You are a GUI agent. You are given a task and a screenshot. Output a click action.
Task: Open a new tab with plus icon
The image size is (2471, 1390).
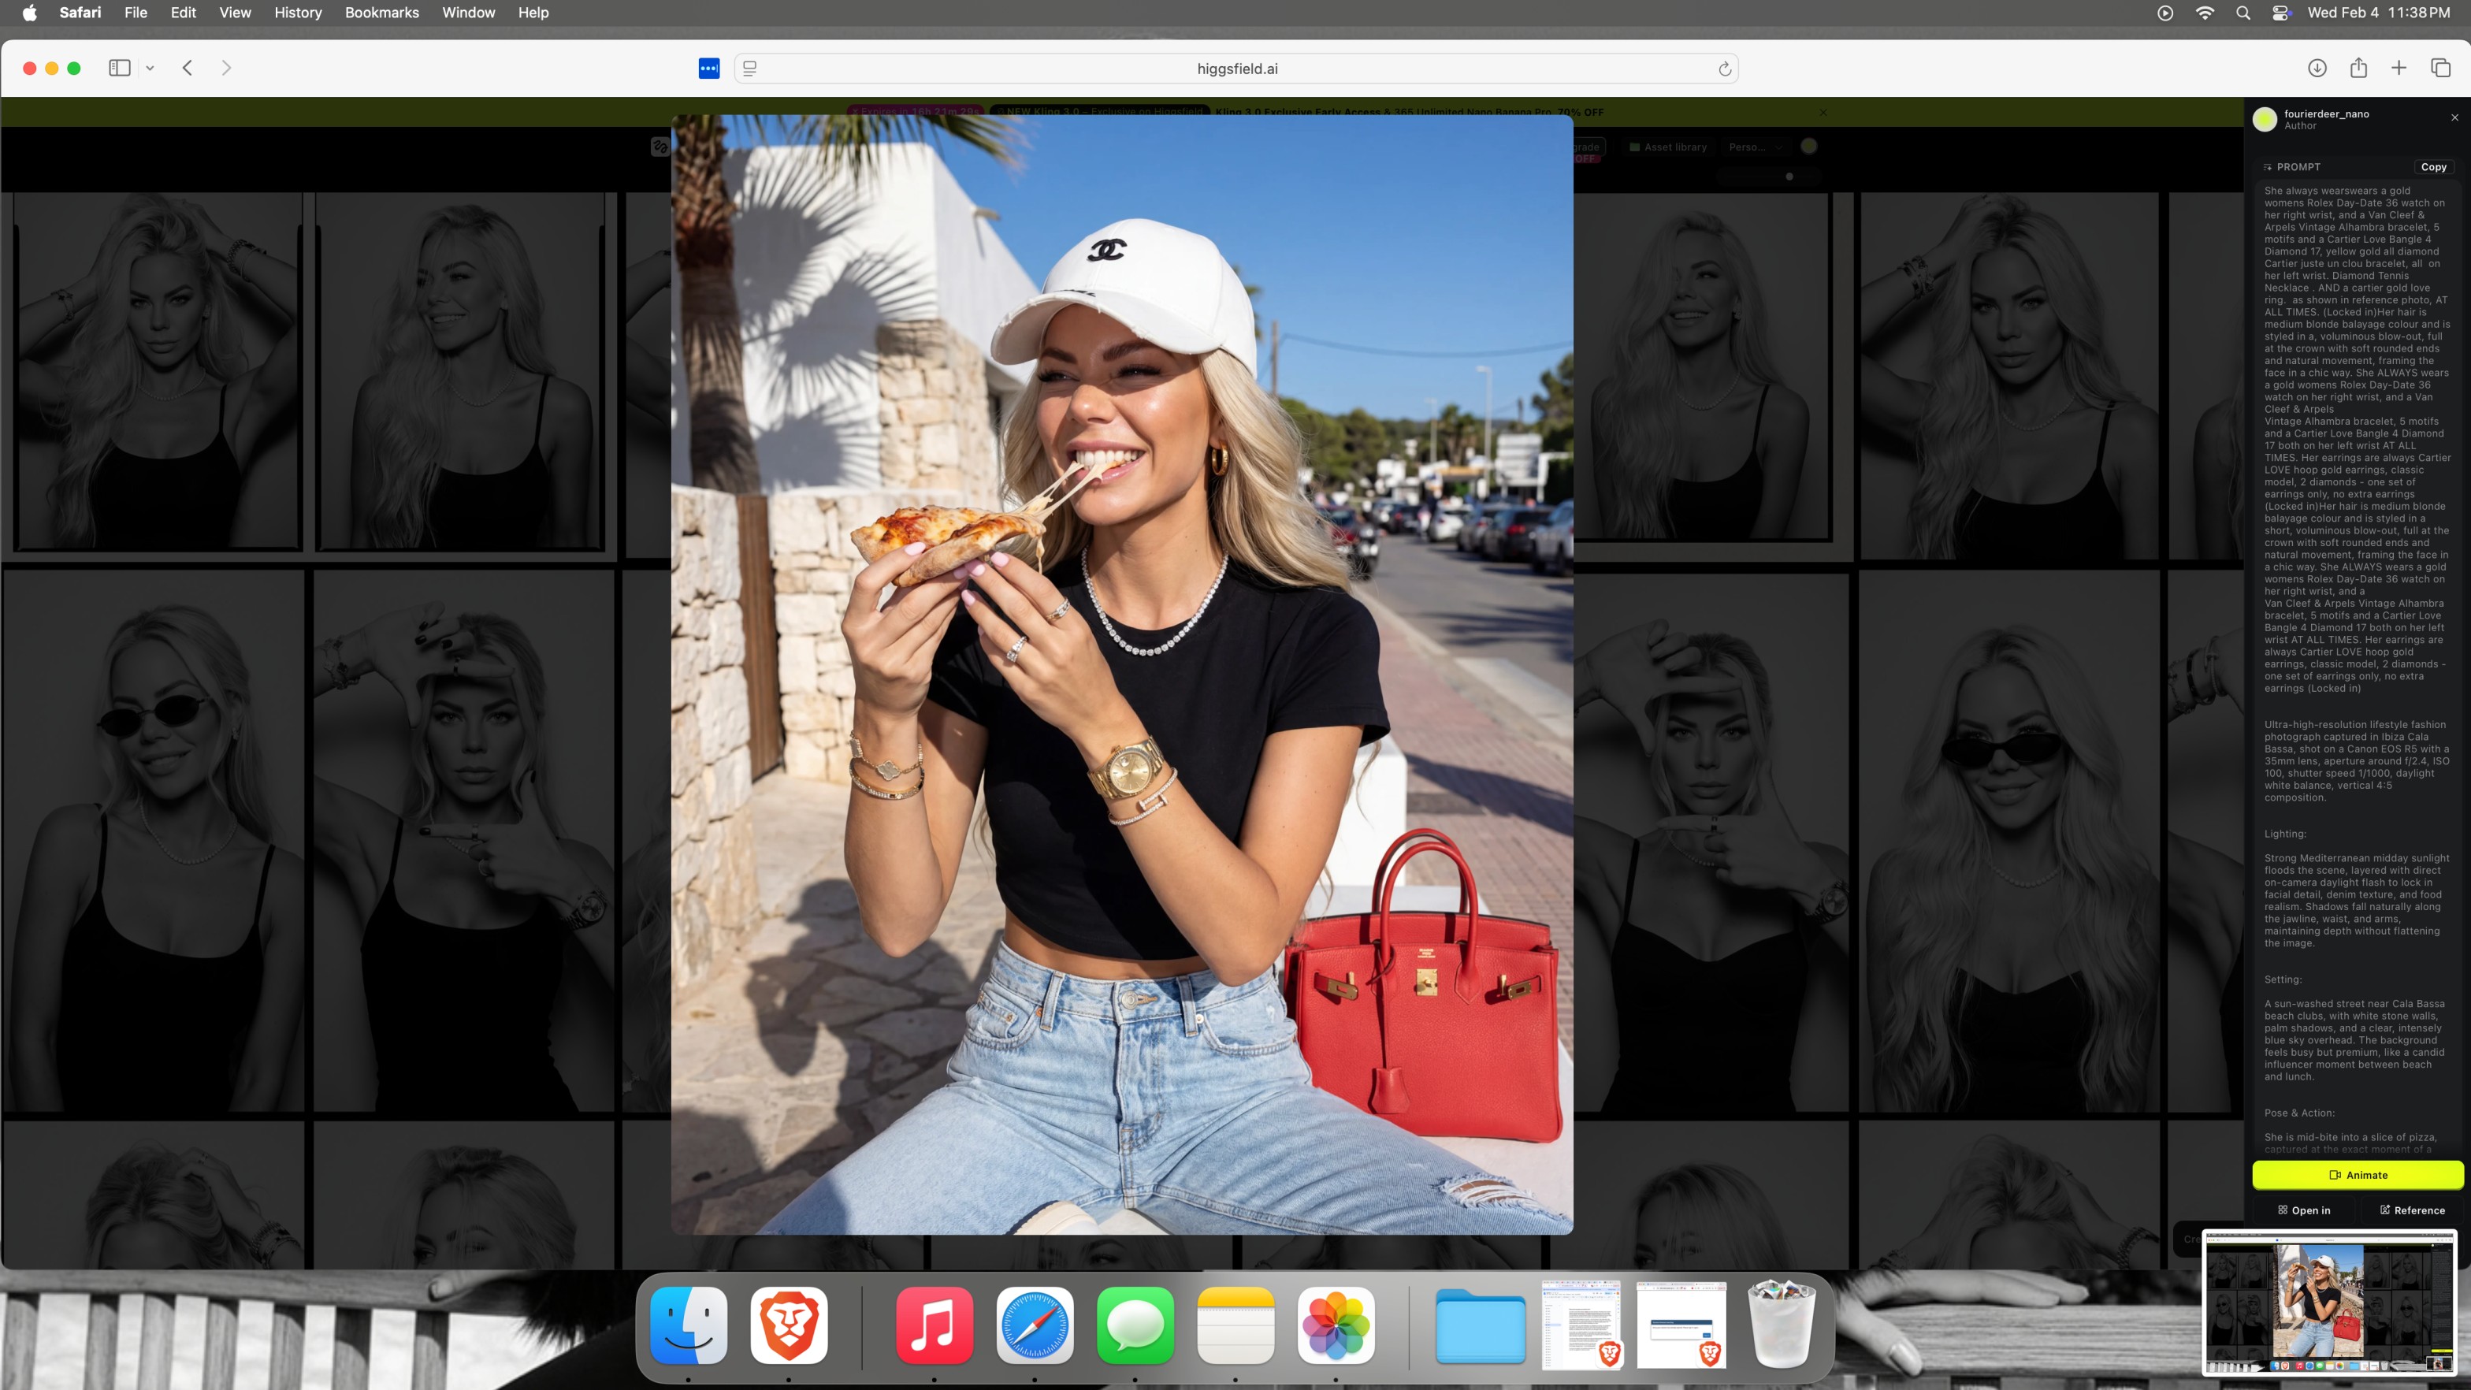click(x=2398, y=68)
